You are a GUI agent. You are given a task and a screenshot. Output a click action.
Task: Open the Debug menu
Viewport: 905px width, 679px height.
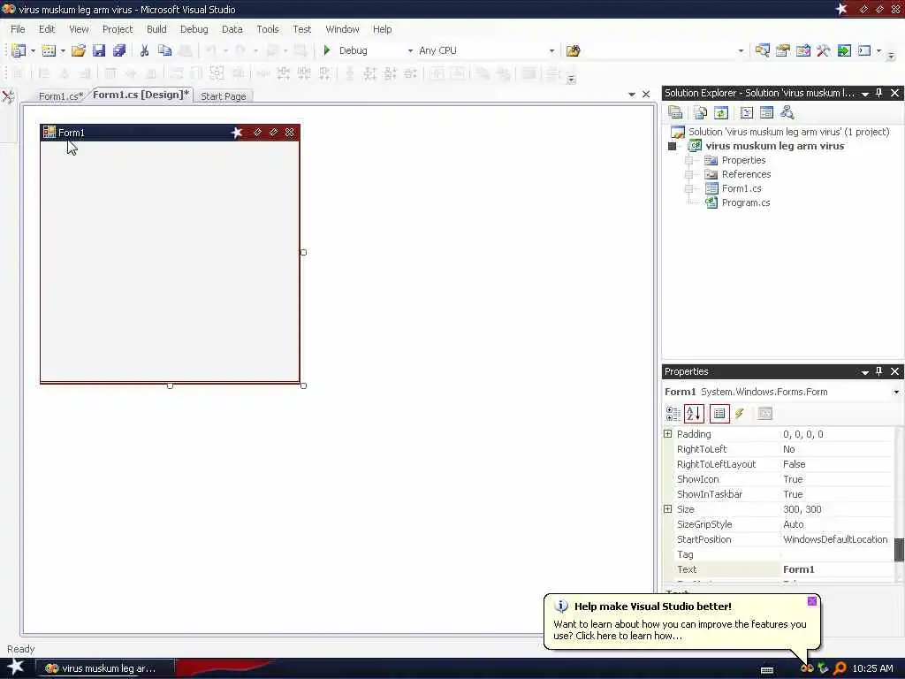tap(194, 29)
